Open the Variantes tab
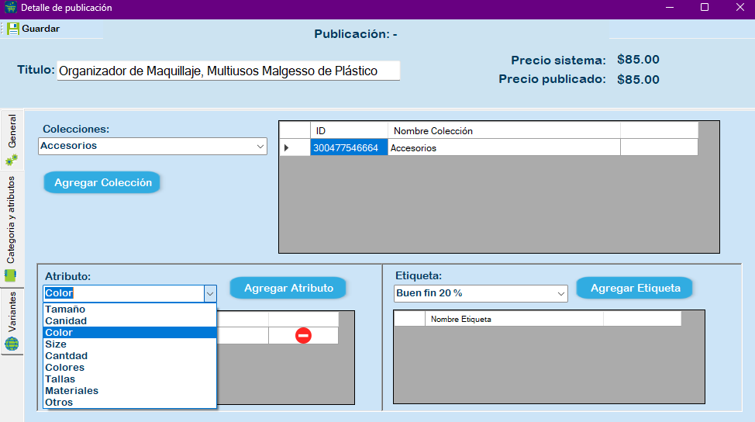 [x=12, y=321]
